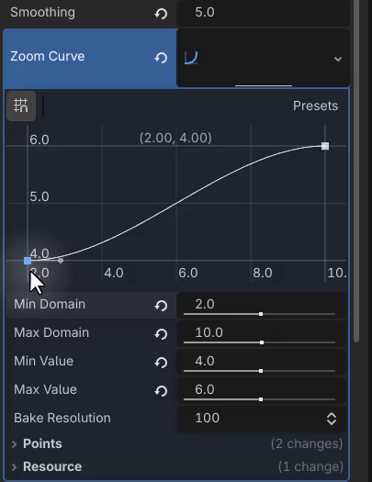Click the tangent handle near the first point
Image resolution: width=372 pixels, height=482 pixels.
click(61, 261)
